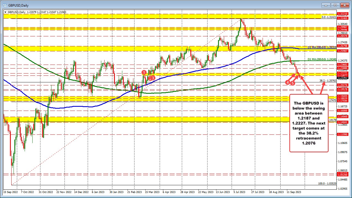Click the D1 MA 100 label showing 1.26329
Viewport: 352px width, 198px height.
tap(322, 47)
